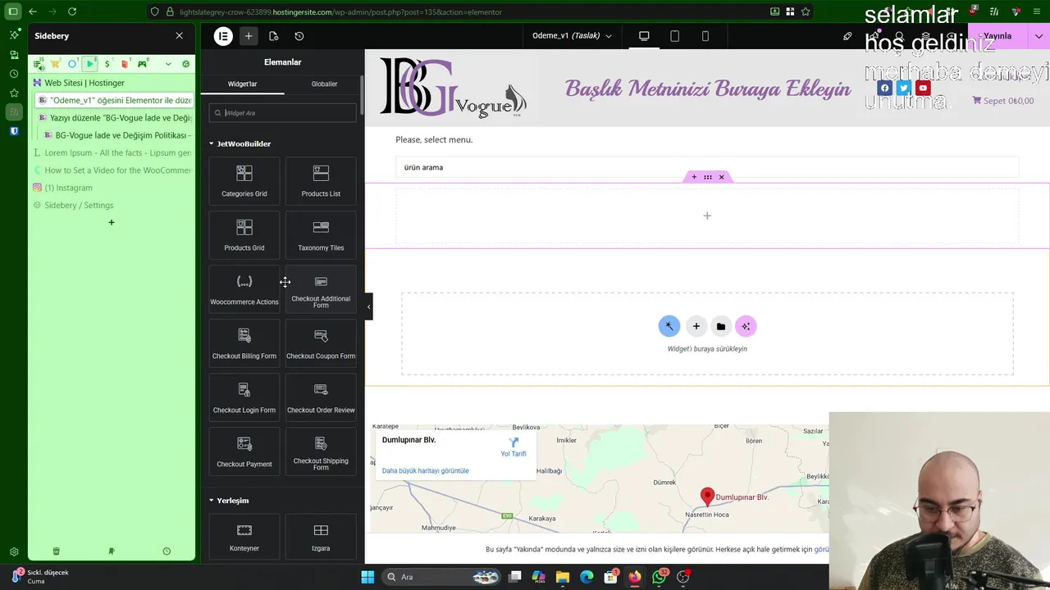
Task: Select the (1) Instagram tab in Sidebery
Action: 112,188
